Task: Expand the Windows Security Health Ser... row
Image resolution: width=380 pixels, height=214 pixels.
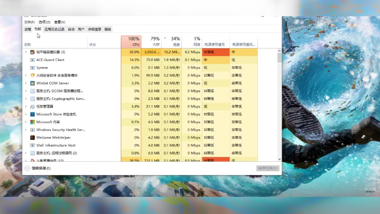Action: (x=26, y=130)
